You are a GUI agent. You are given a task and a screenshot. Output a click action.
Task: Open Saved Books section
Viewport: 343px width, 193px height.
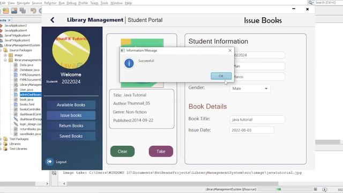pyautogui.click(x=71, y=136)
